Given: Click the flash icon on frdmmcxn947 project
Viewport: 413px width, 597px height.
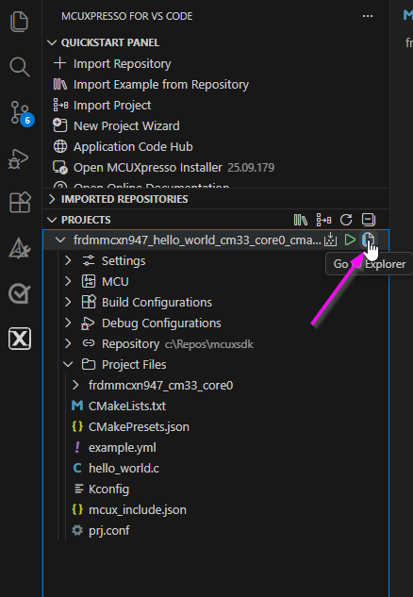Looking at the screenshot, I should [x=330, y=240].
